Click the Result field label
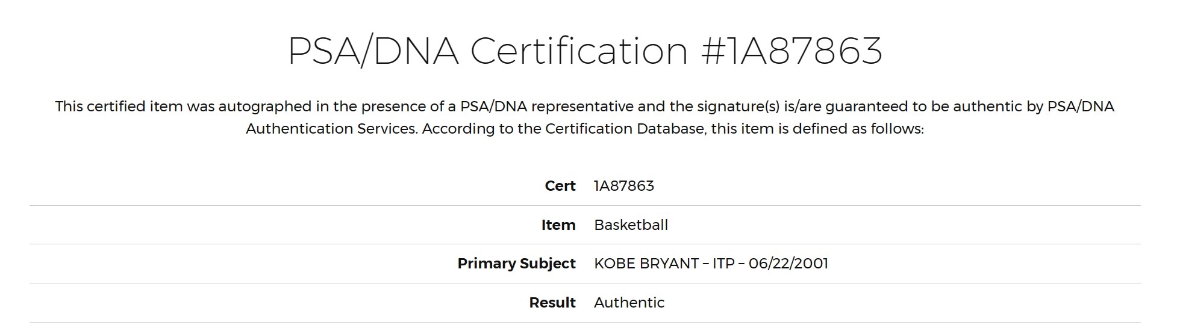The height and width of the screenshot is (334, 1177). click(552, 303)
